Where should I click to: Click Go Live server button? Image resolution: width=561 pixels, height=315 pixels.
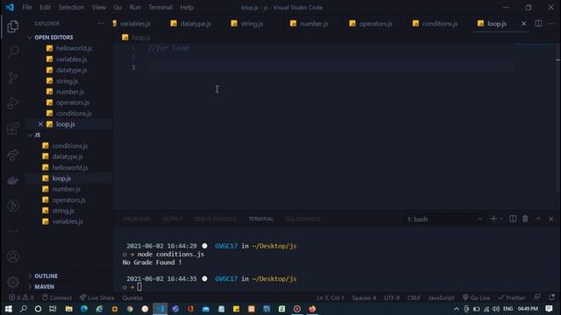point(476,297)
